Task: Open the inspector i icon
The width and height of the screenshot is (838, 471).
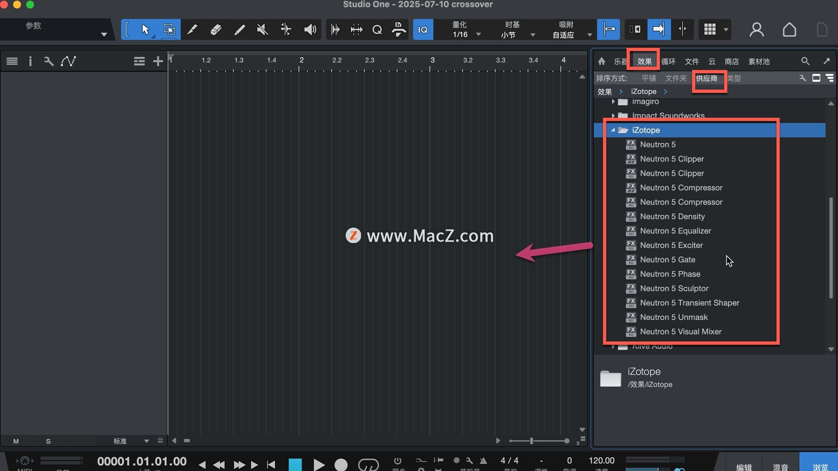Action: [30, 61]
